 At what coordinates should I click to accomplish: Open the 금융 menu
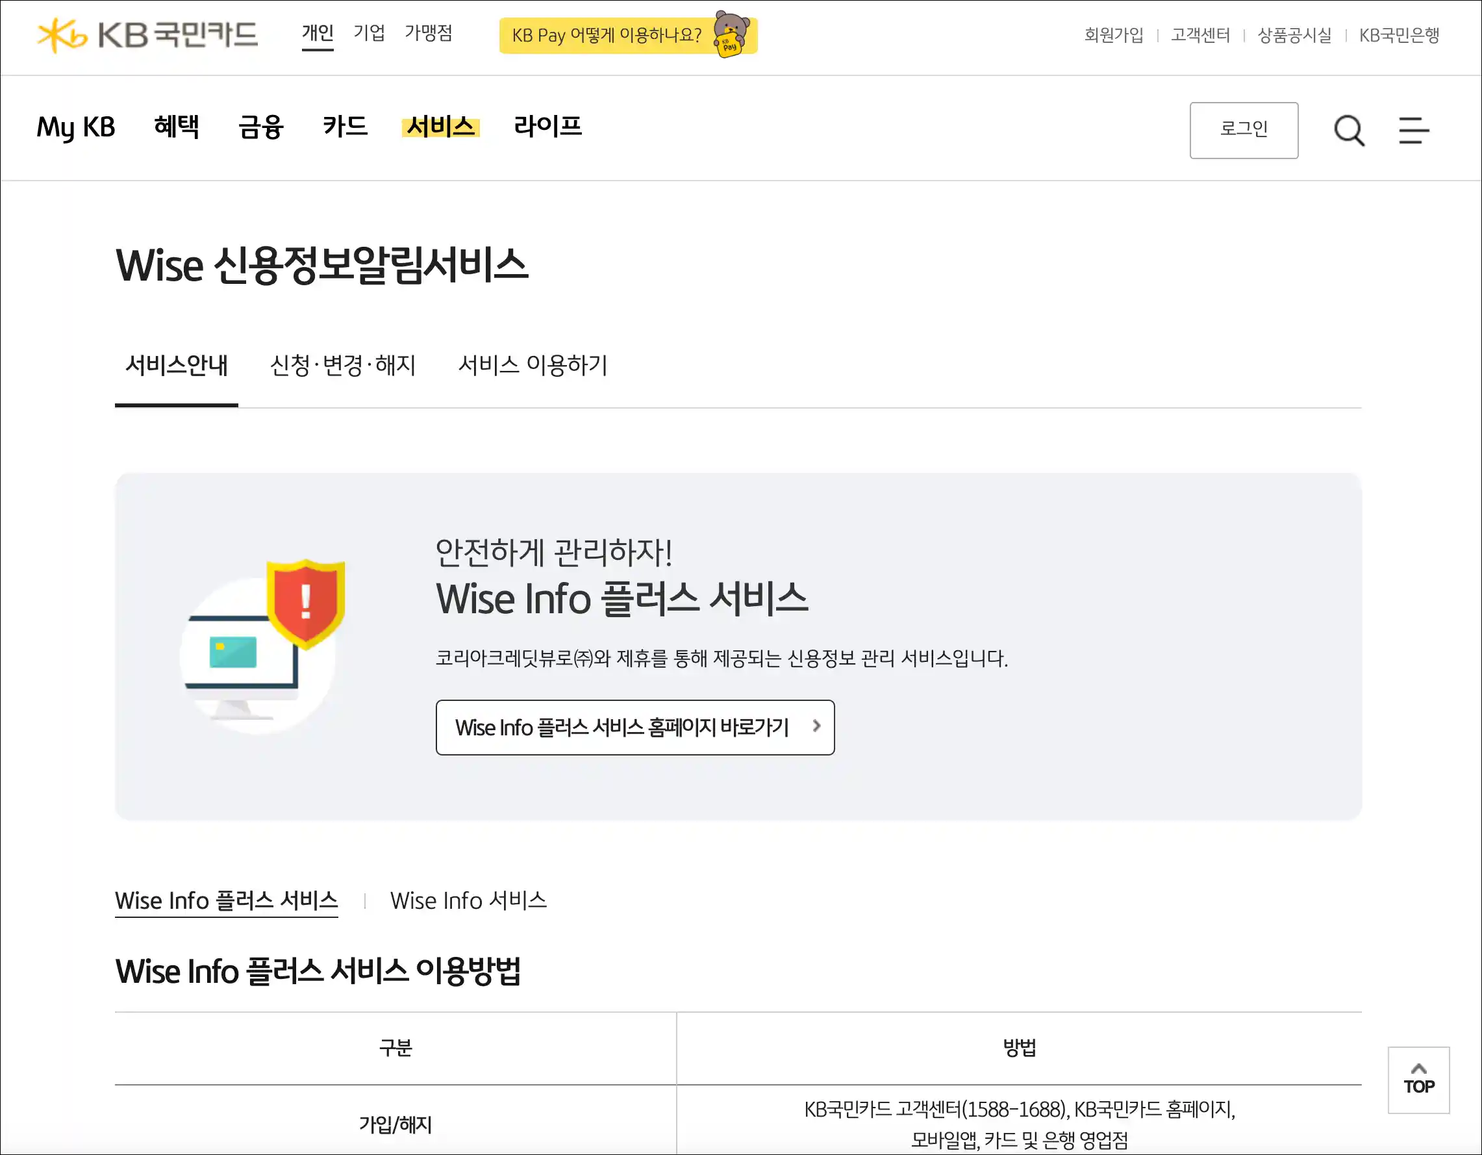coord(260,127)
